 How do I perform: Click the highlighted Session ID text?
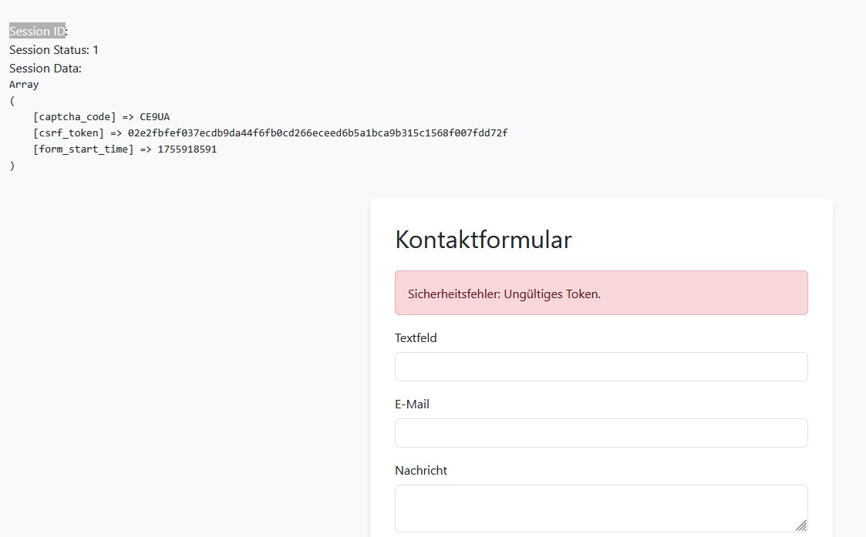[37, 32]
